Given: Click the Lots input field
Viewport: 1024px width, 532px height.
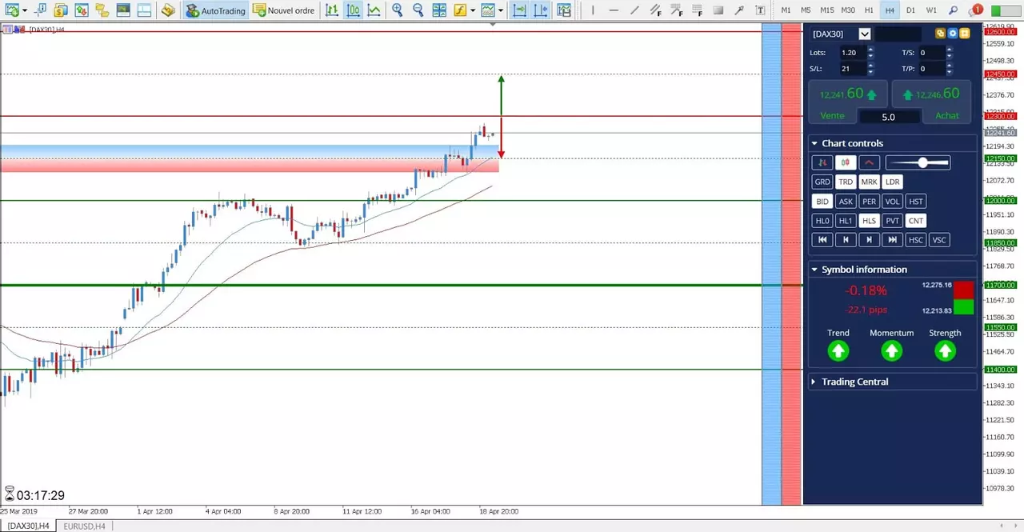Looking at the screenshot, I should 852,53.
